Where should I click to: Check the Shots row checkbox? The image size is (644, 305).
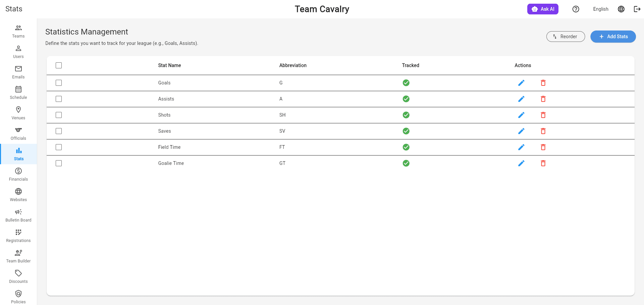tap(59, 115)
